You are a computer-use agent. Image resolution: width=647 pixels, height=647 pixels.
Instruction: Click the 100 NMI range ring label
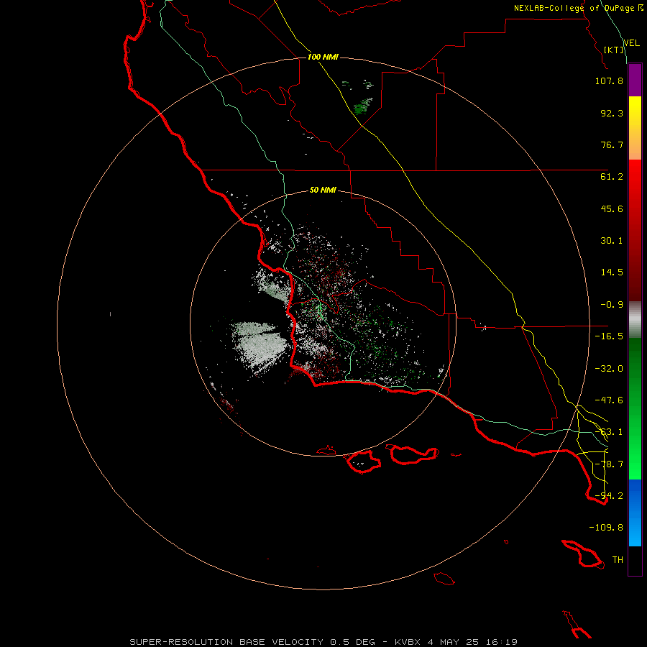pos(323,57)
